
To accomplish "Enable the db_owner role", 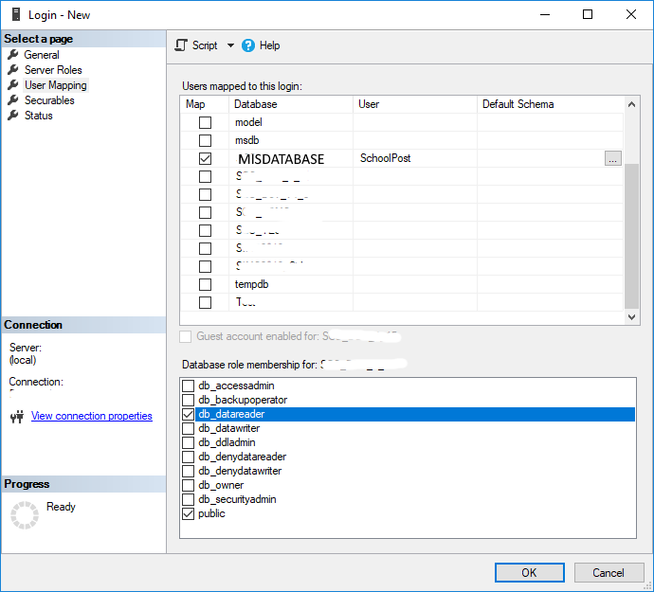I will tap(188, 485).
